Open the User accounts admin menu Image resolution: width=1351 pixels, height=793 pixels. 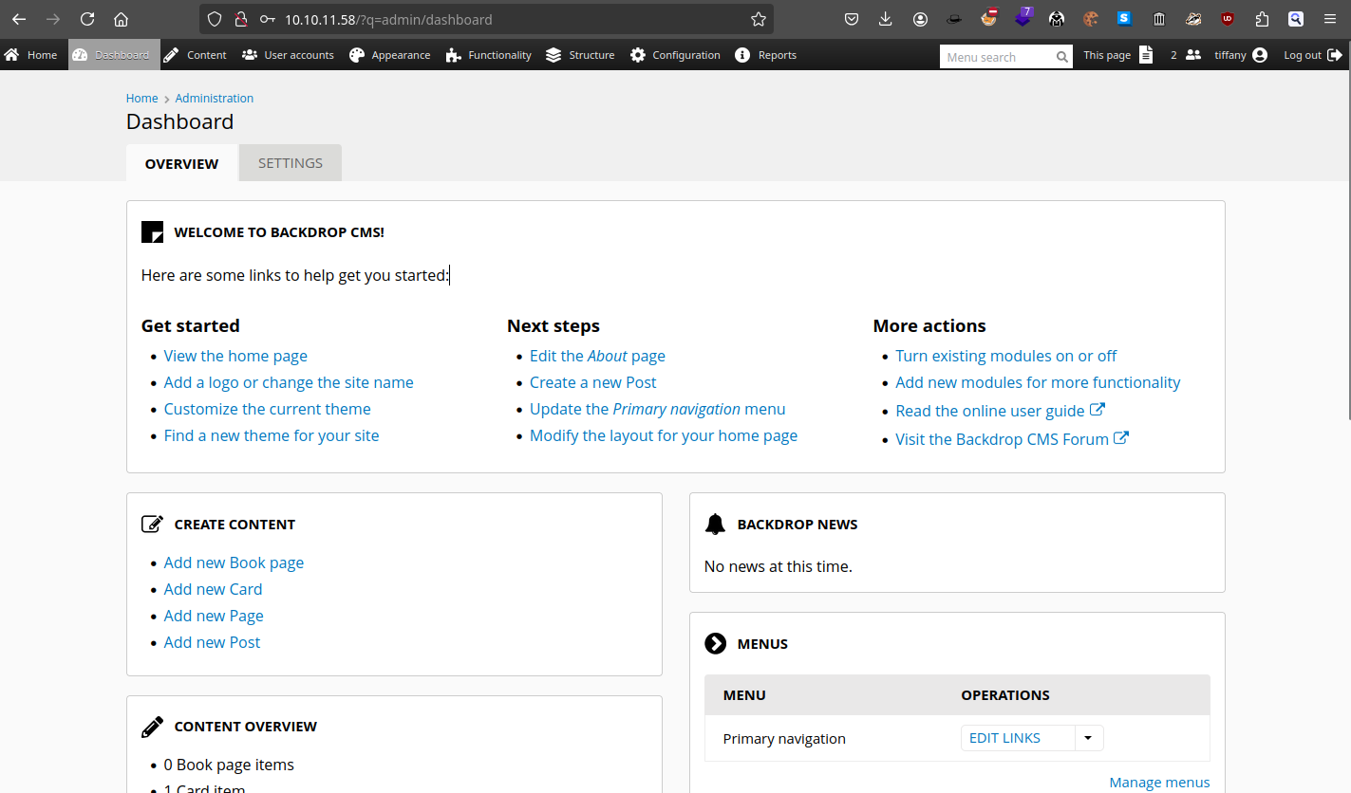288,55
